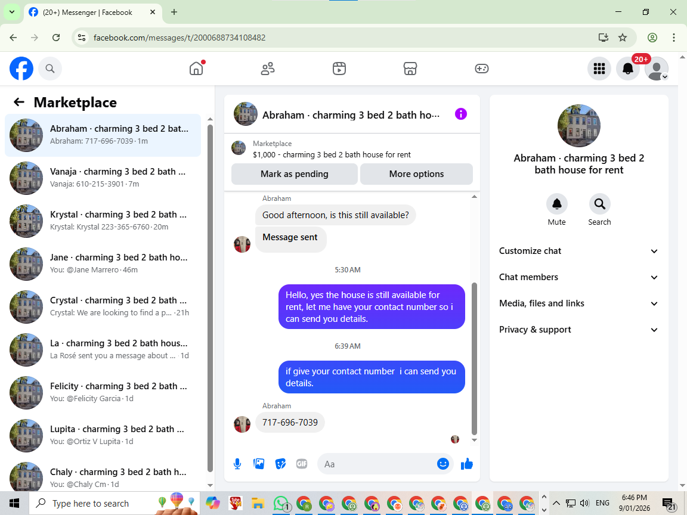
Task: Open the $1,000 Marketplace listing link
Action: [332, 154]
